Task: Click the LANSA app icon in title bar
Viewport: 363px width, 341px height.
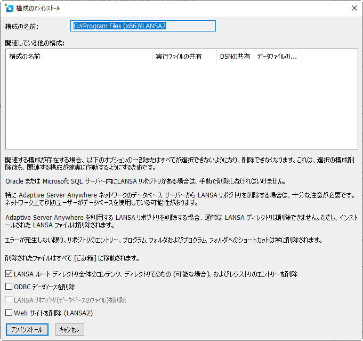Action: click(9, 8)
